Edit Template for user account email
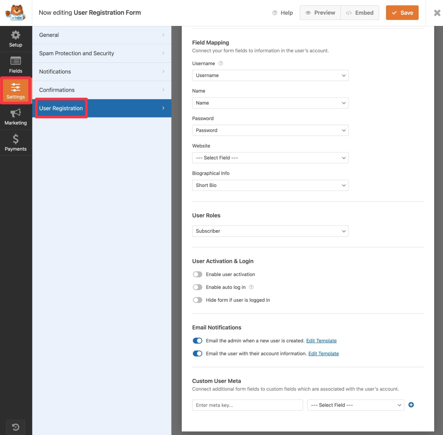The image size is (443, 435). (323, 353)
